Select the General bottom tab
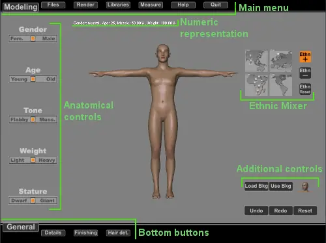Image resolution: width=326 pixels, height=243 pixels. pyautogui.click(x=21, y=227)
